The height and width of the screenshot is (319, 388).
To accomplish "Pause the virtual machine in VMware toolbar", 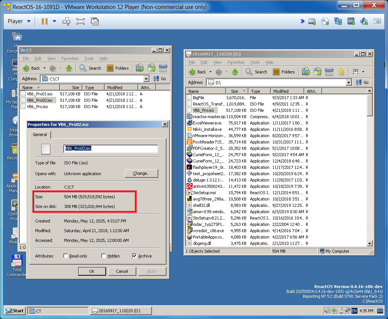I will 45,21.
